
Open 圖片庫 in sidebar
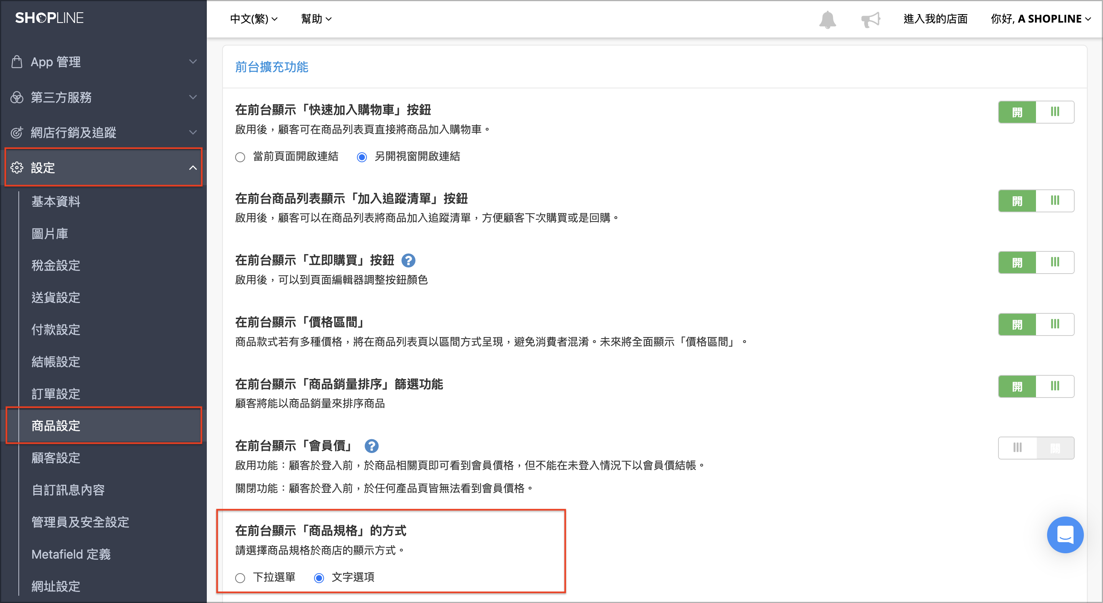50,233
